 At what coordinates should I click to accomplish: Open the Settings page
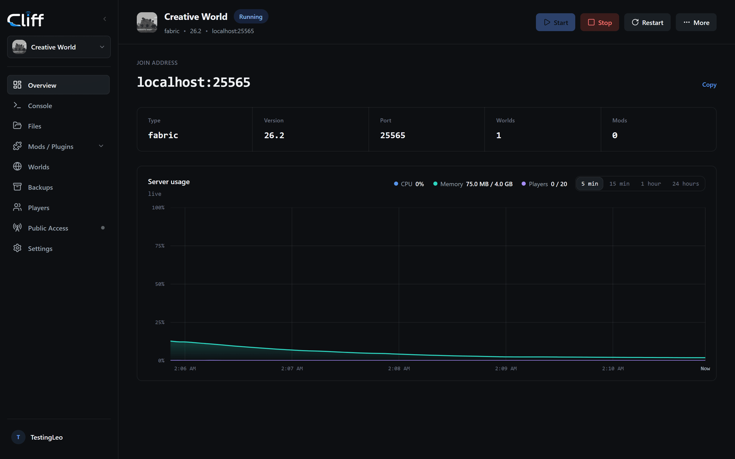[58, 248]
